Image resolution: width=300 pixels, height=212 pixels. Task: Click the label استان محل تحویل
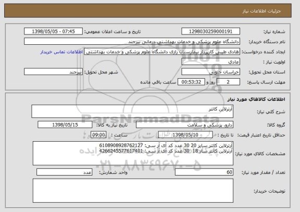[267, 72]
